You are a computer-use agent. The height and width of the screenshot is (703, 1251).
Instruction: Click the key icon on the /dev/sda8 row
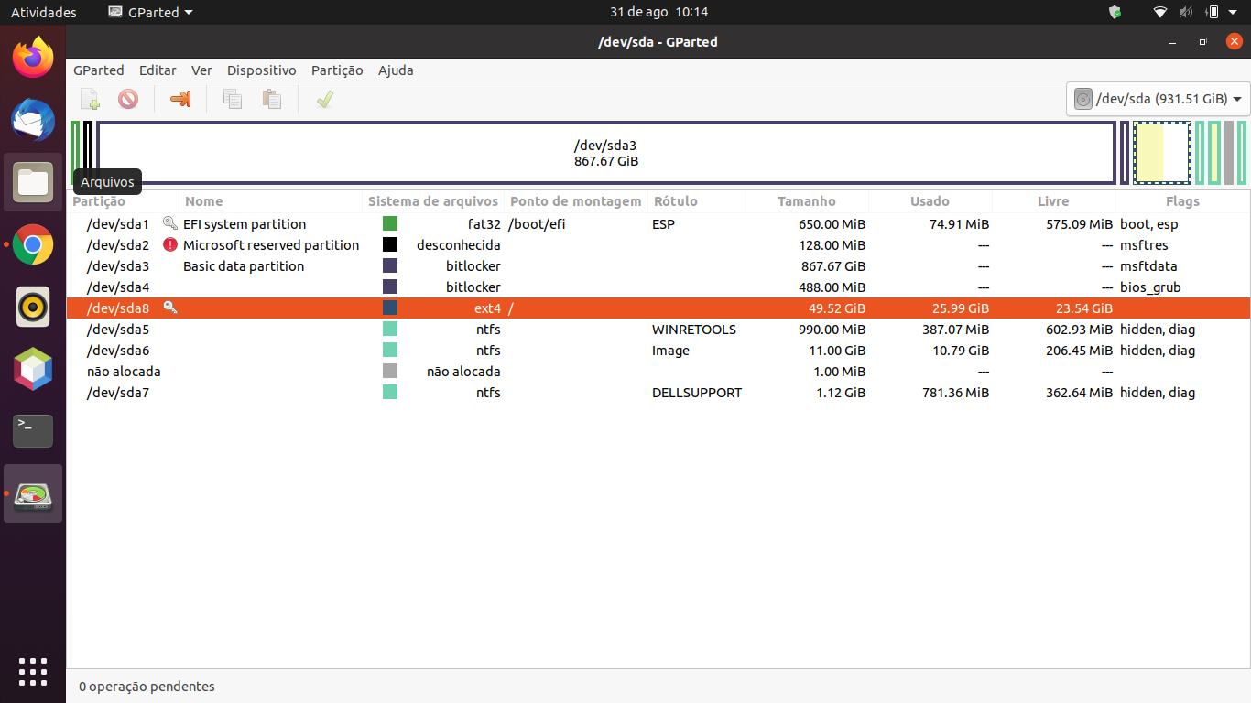click(x=169, y=308)
